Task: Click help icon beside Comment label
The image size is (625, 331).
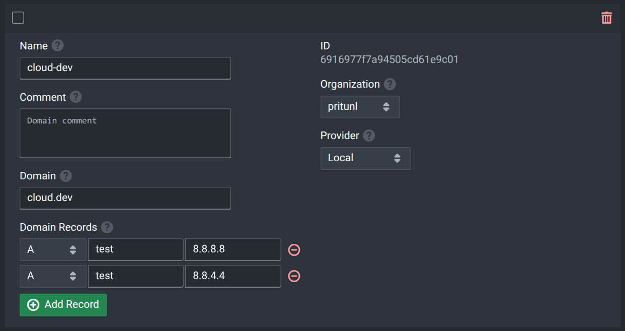Action: [75, 97]
